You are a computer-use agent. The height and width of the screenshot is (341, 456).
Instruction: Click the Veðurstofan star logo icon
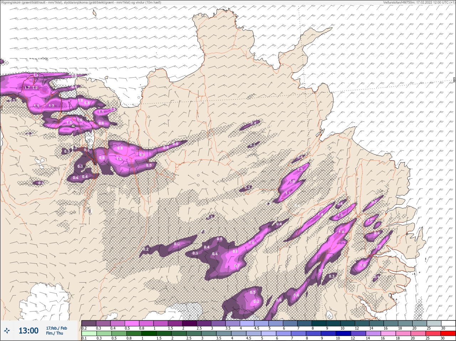tap(7, 331)
